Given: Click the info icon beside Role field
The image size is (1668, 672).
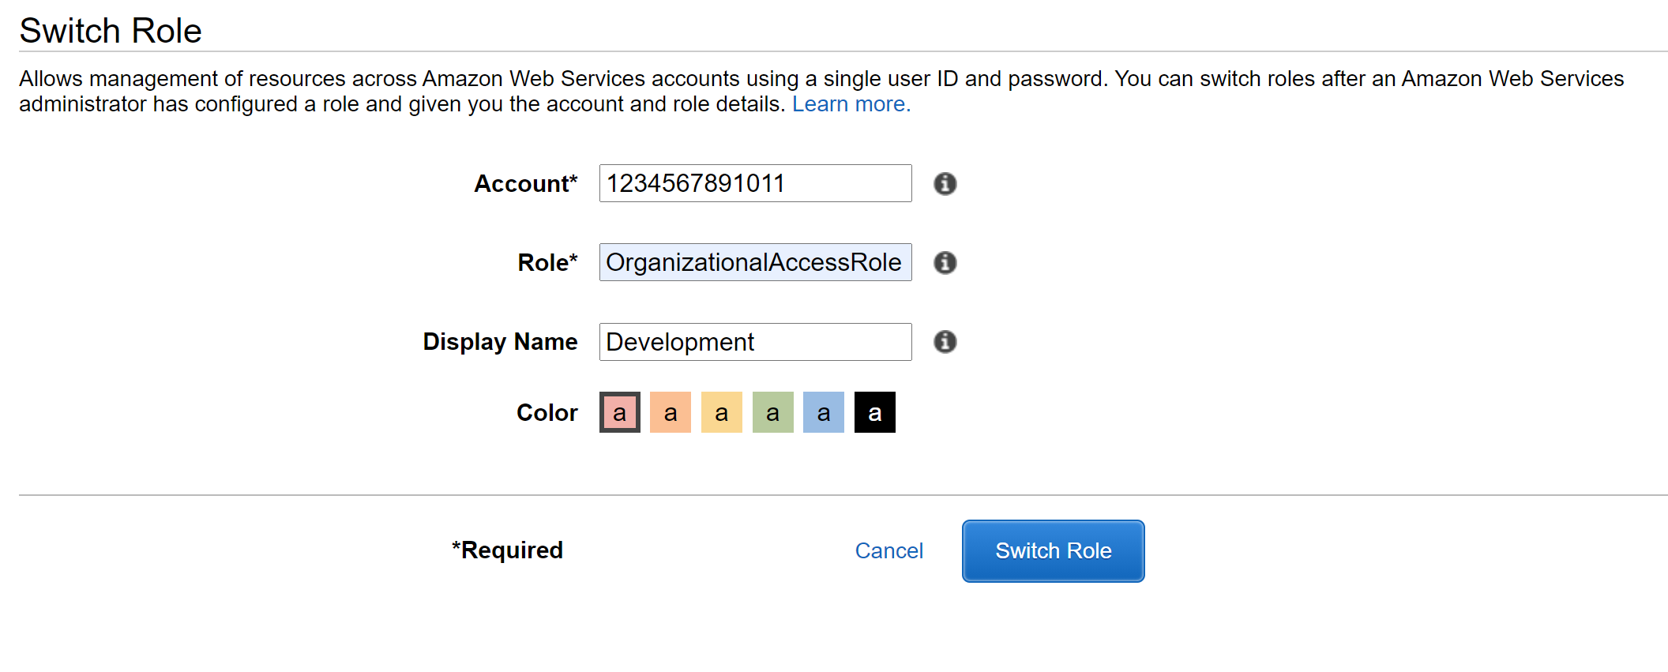Looking at the screenshot, I should pos(945,262).
